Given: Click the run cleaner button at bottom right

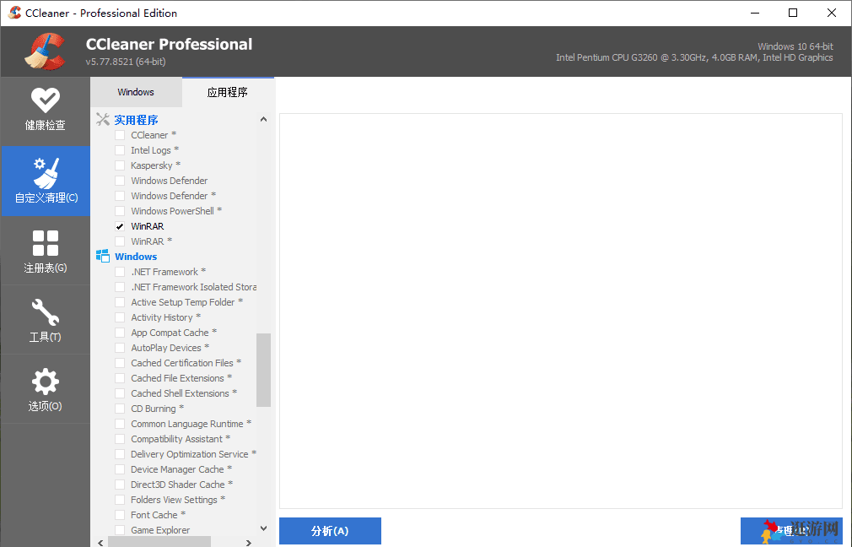Looking at the screenshot, I should point(790,531).
